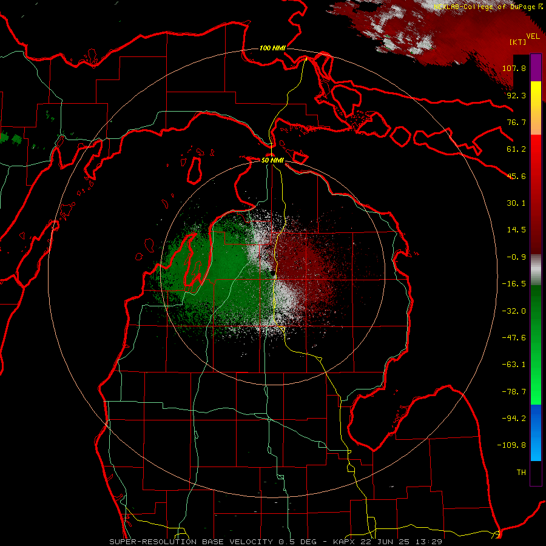Click the VEL legend title
The width and height of the screenshot is (546, 546).
point(533,36)
